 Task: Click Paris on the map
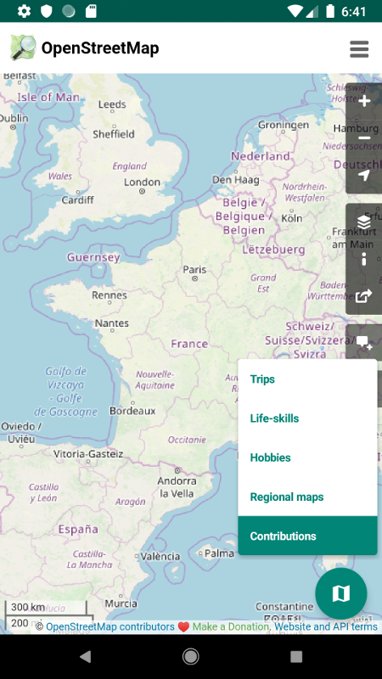pyautogui.click(x=194, y=270)
